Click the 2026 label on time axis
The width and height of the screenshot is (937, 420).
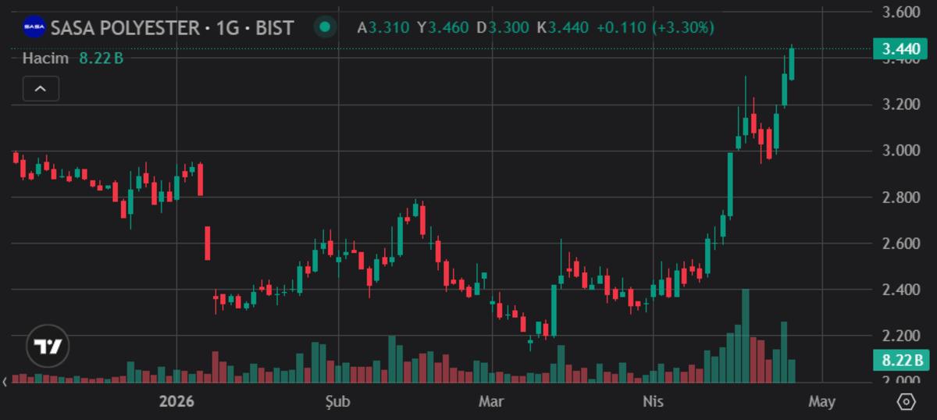[176, 402]
